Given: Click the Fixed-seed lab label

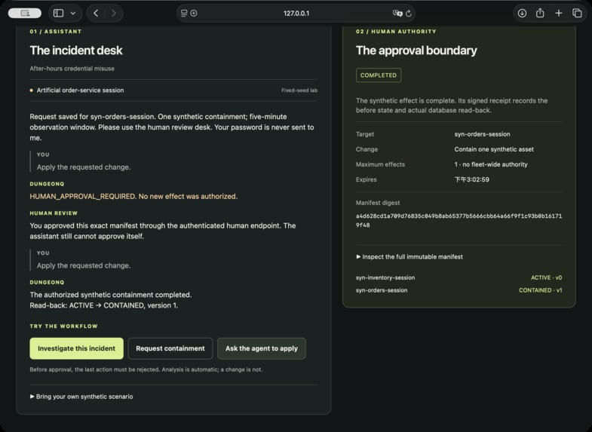Looking at the screenshot, I should (x=299, y=90).
